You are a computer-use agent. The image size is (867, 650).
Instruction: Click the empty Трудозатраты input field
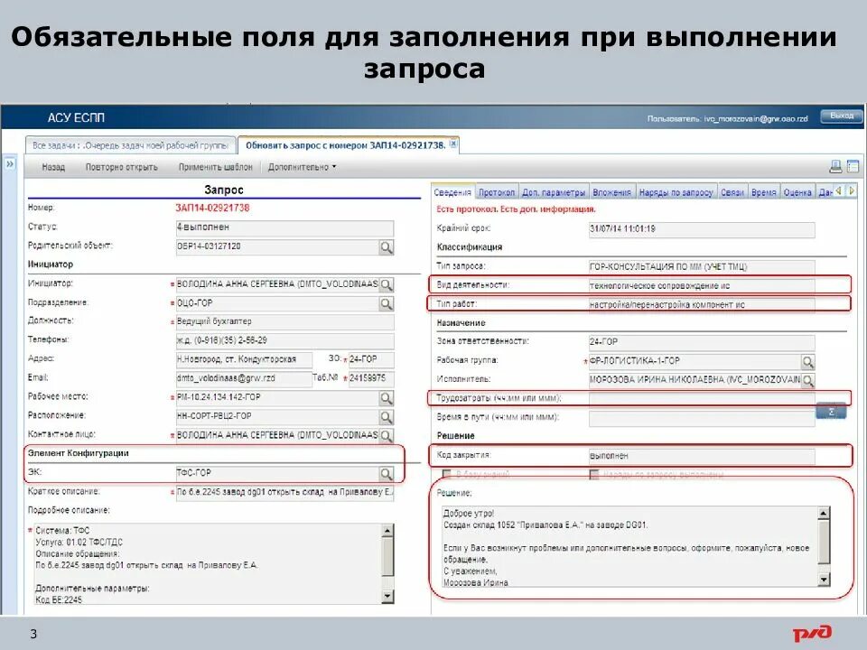pos(702,399)
